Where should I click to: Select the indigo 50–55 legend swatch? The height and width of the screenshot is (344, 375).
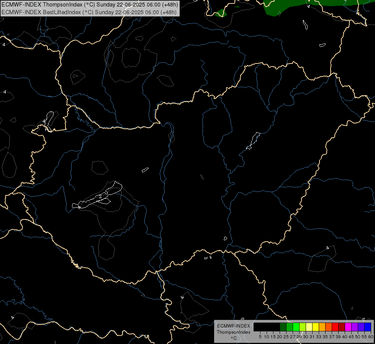pyautogui.click(x=361, y=327)
